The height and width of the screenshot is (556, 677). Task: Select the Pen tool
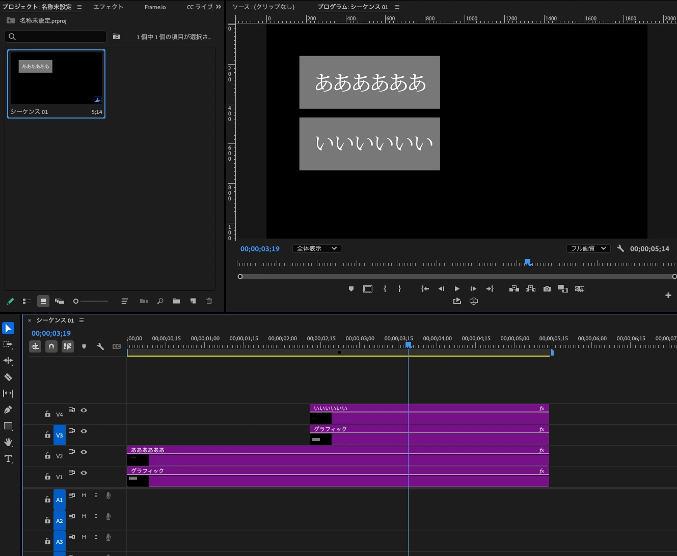pos(8,409)
